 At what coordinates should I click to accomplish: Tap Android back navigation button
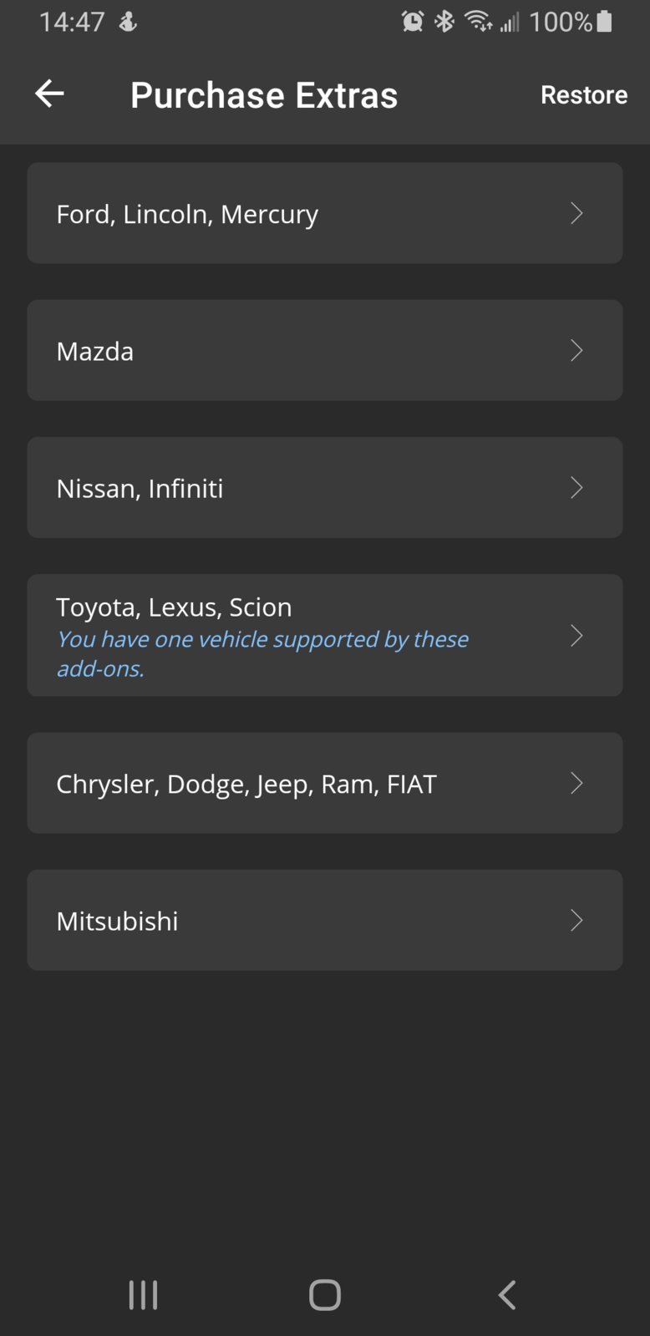click(x=506, y=1295)
